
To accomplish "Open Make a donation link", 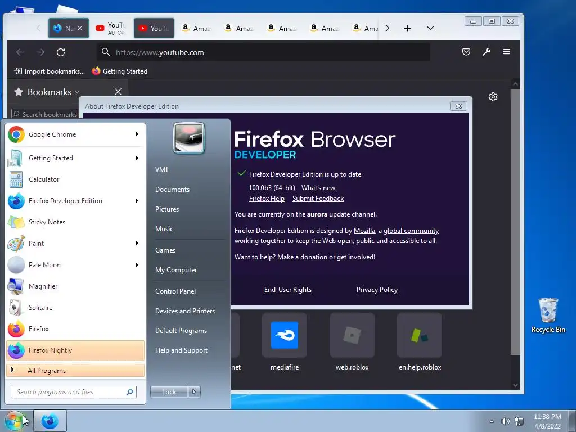I will point(302,256).
